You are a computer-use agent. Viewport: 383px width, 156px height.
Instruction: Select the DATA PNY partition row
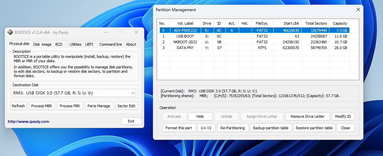click(254, 48)
